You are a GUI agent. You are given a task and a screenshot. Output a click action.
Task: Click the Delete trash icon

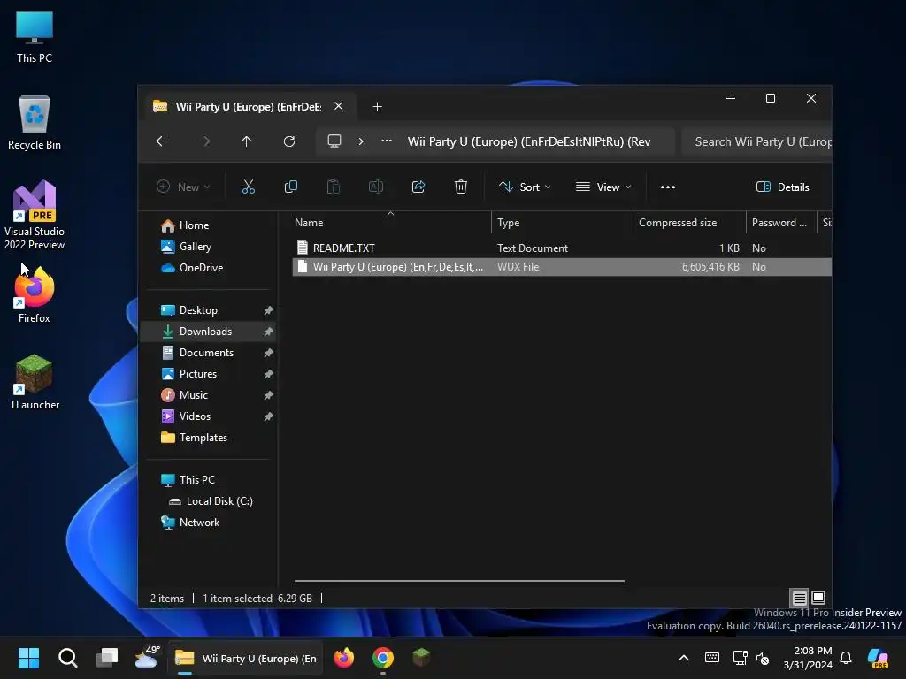(460, 187)
